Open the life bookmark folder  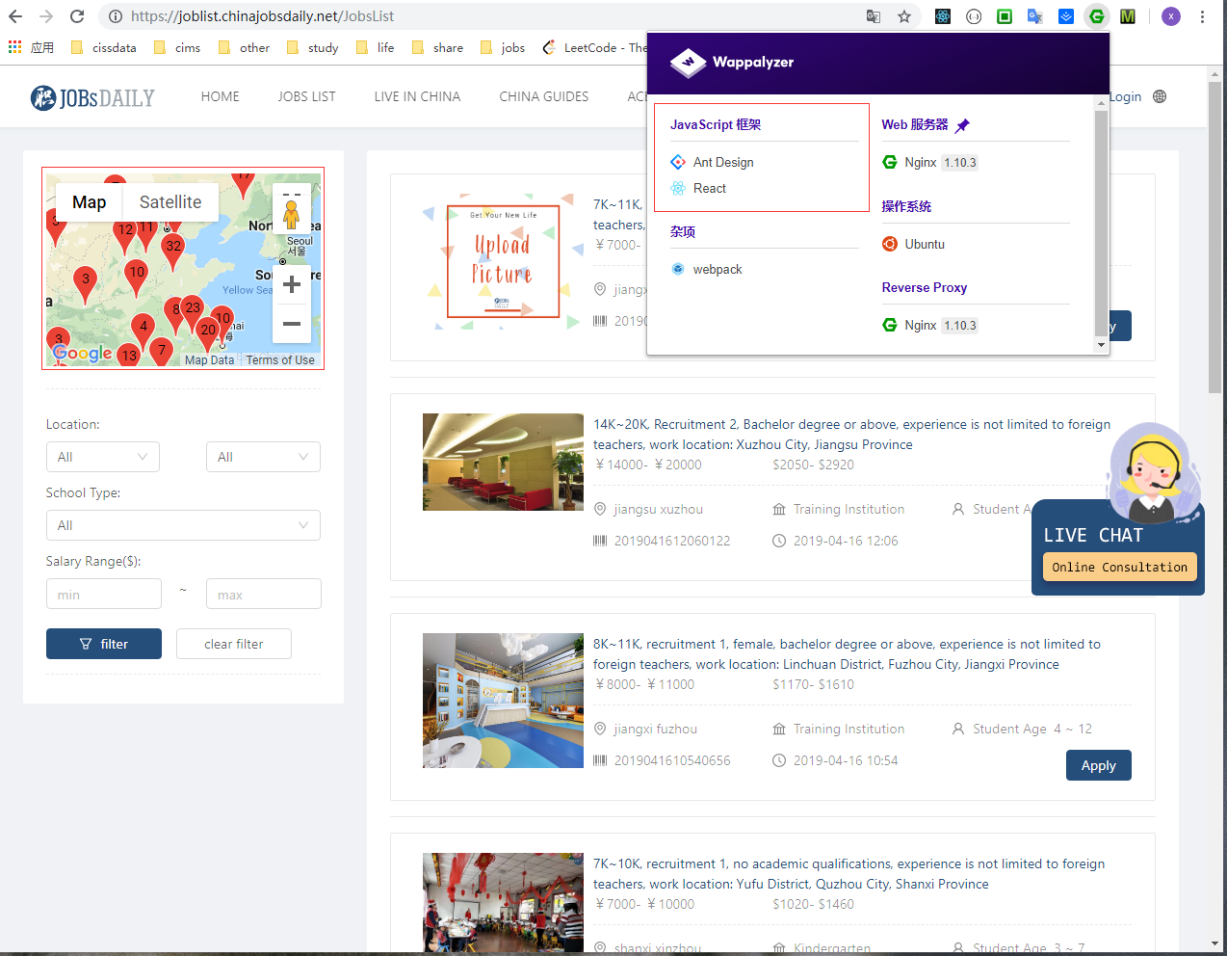point(375,47)
